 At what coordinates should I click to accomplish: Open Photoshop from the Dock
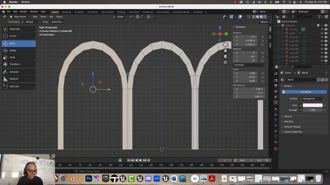coord(89,179)
